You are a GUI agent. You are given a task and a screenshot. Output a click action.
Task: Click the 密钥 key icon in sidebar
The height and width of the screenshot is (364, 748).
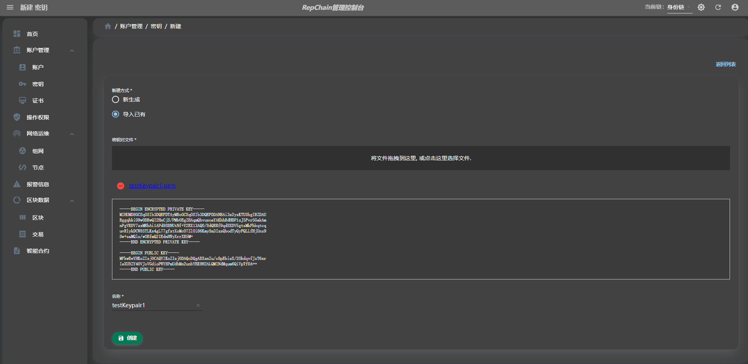[x=23, y=84]
